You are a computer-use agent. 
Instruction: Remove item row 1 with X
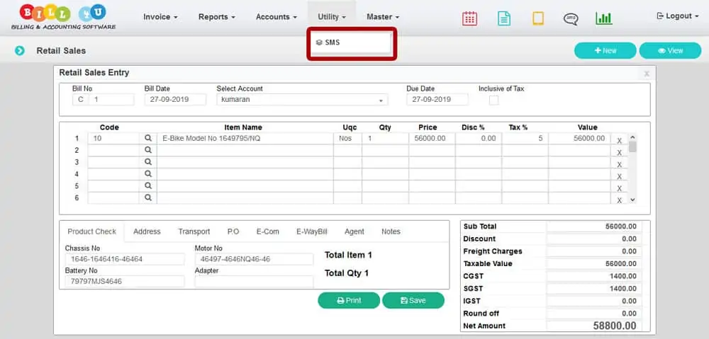620,140
